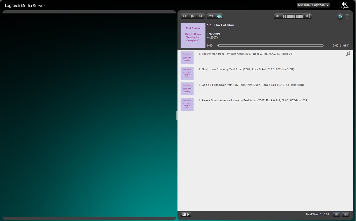
Task: Click the Logitech logo
Action: click(345, 5)
